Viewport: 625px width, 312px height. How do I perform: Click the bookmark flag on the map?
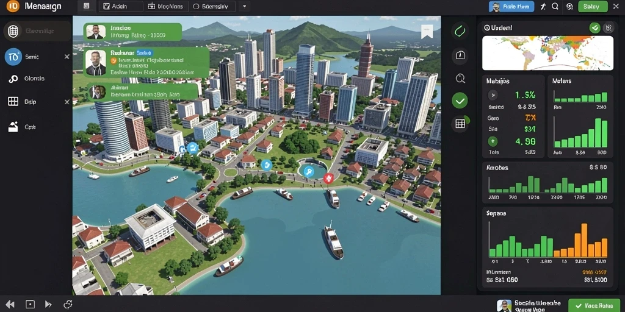click(427, 32)
